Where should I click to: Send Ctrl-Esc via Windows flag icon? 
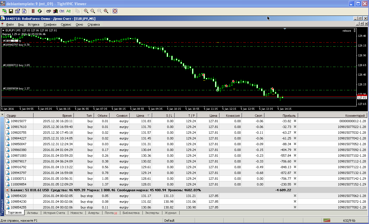click(55, 11)
